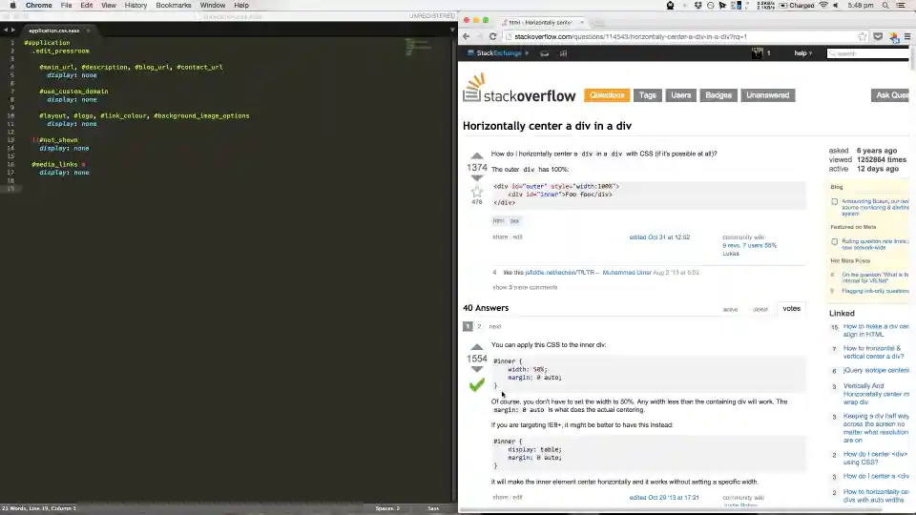The image size is (916, 515).
Task: Share the question via share link
Action: click(x=500, y=237)
